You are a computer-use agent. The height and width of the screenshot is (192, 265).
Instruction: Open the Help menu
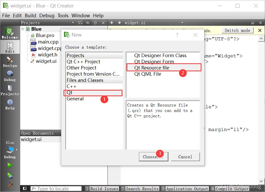point(98,15)
